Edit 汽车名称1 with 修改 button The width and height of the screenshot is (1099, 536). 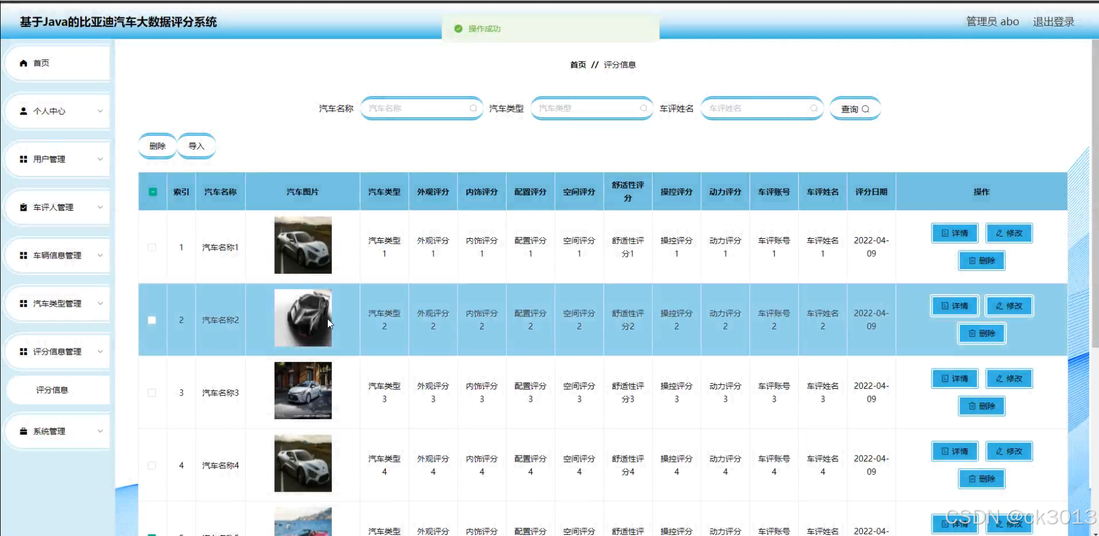coord(1009,233)
